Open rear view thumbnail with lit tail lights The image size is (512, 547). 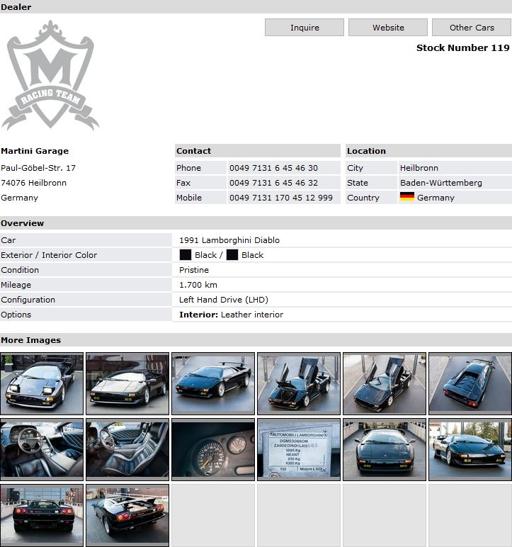click(x=42, y=514)
